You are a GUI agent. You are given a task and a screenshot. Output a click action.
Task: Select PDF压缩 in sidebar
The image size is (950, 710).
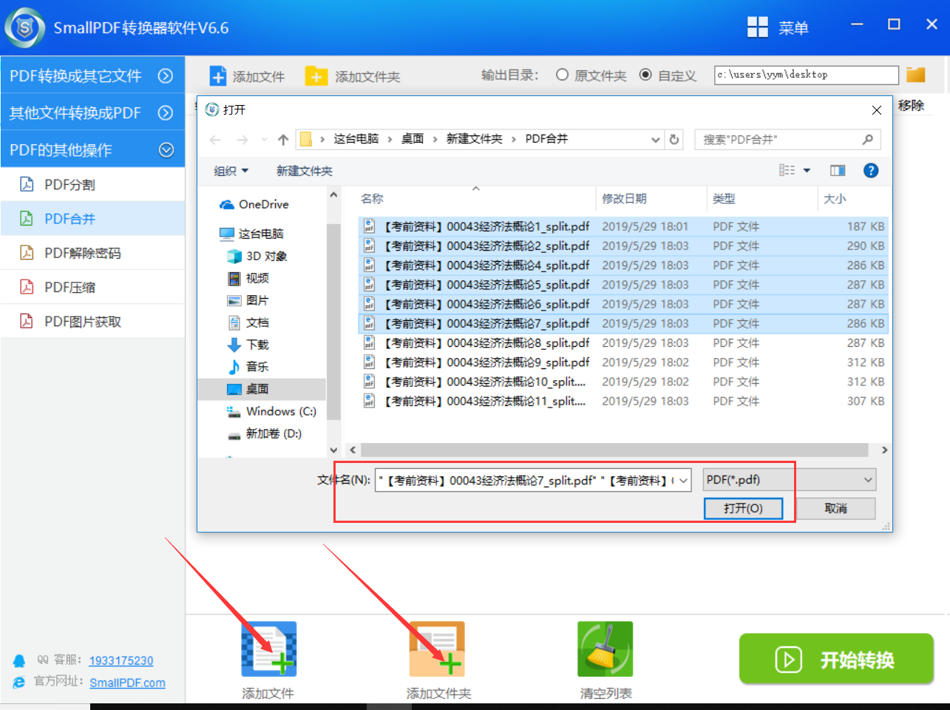(x=92, y=287)
